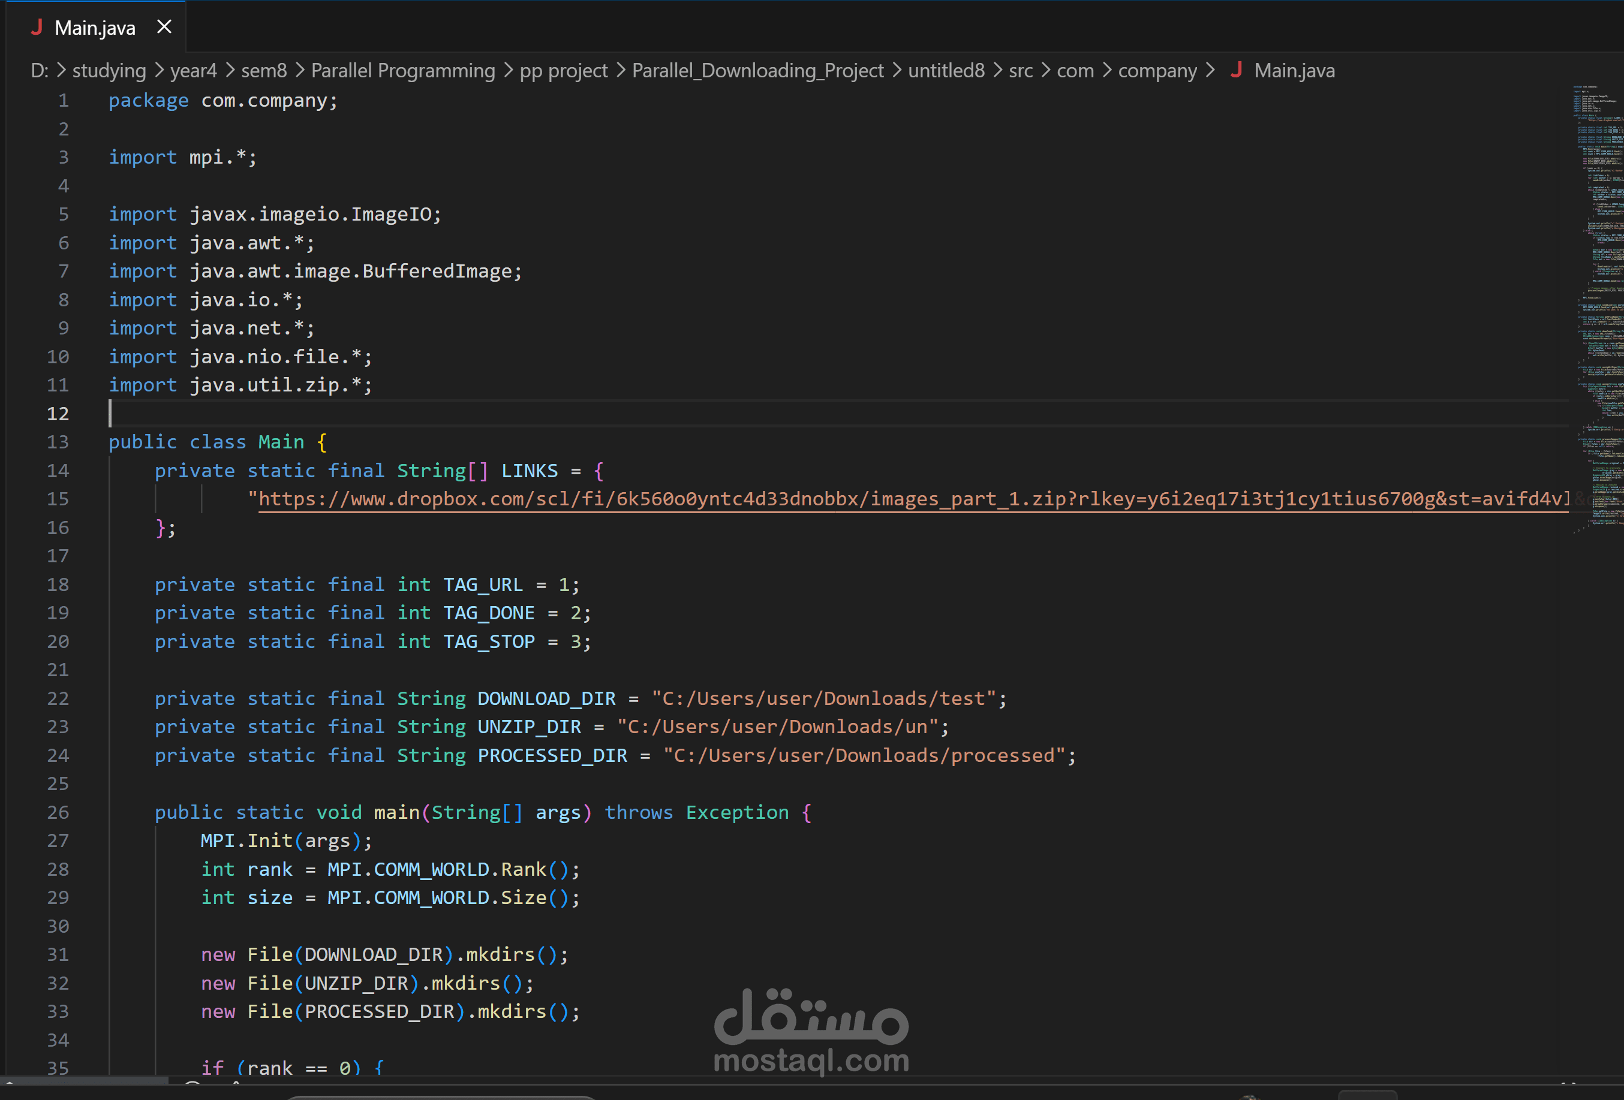Viewport: 1624px width, 1100px height.
Task: Click 'java.util.zip.*;' import text
Action: click(x=281, y=385)
